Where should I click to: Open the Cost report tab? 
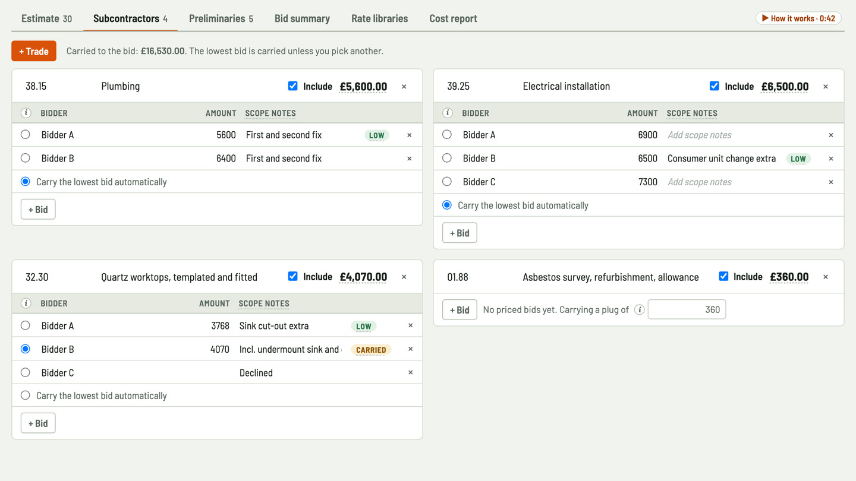pos(454,18)
